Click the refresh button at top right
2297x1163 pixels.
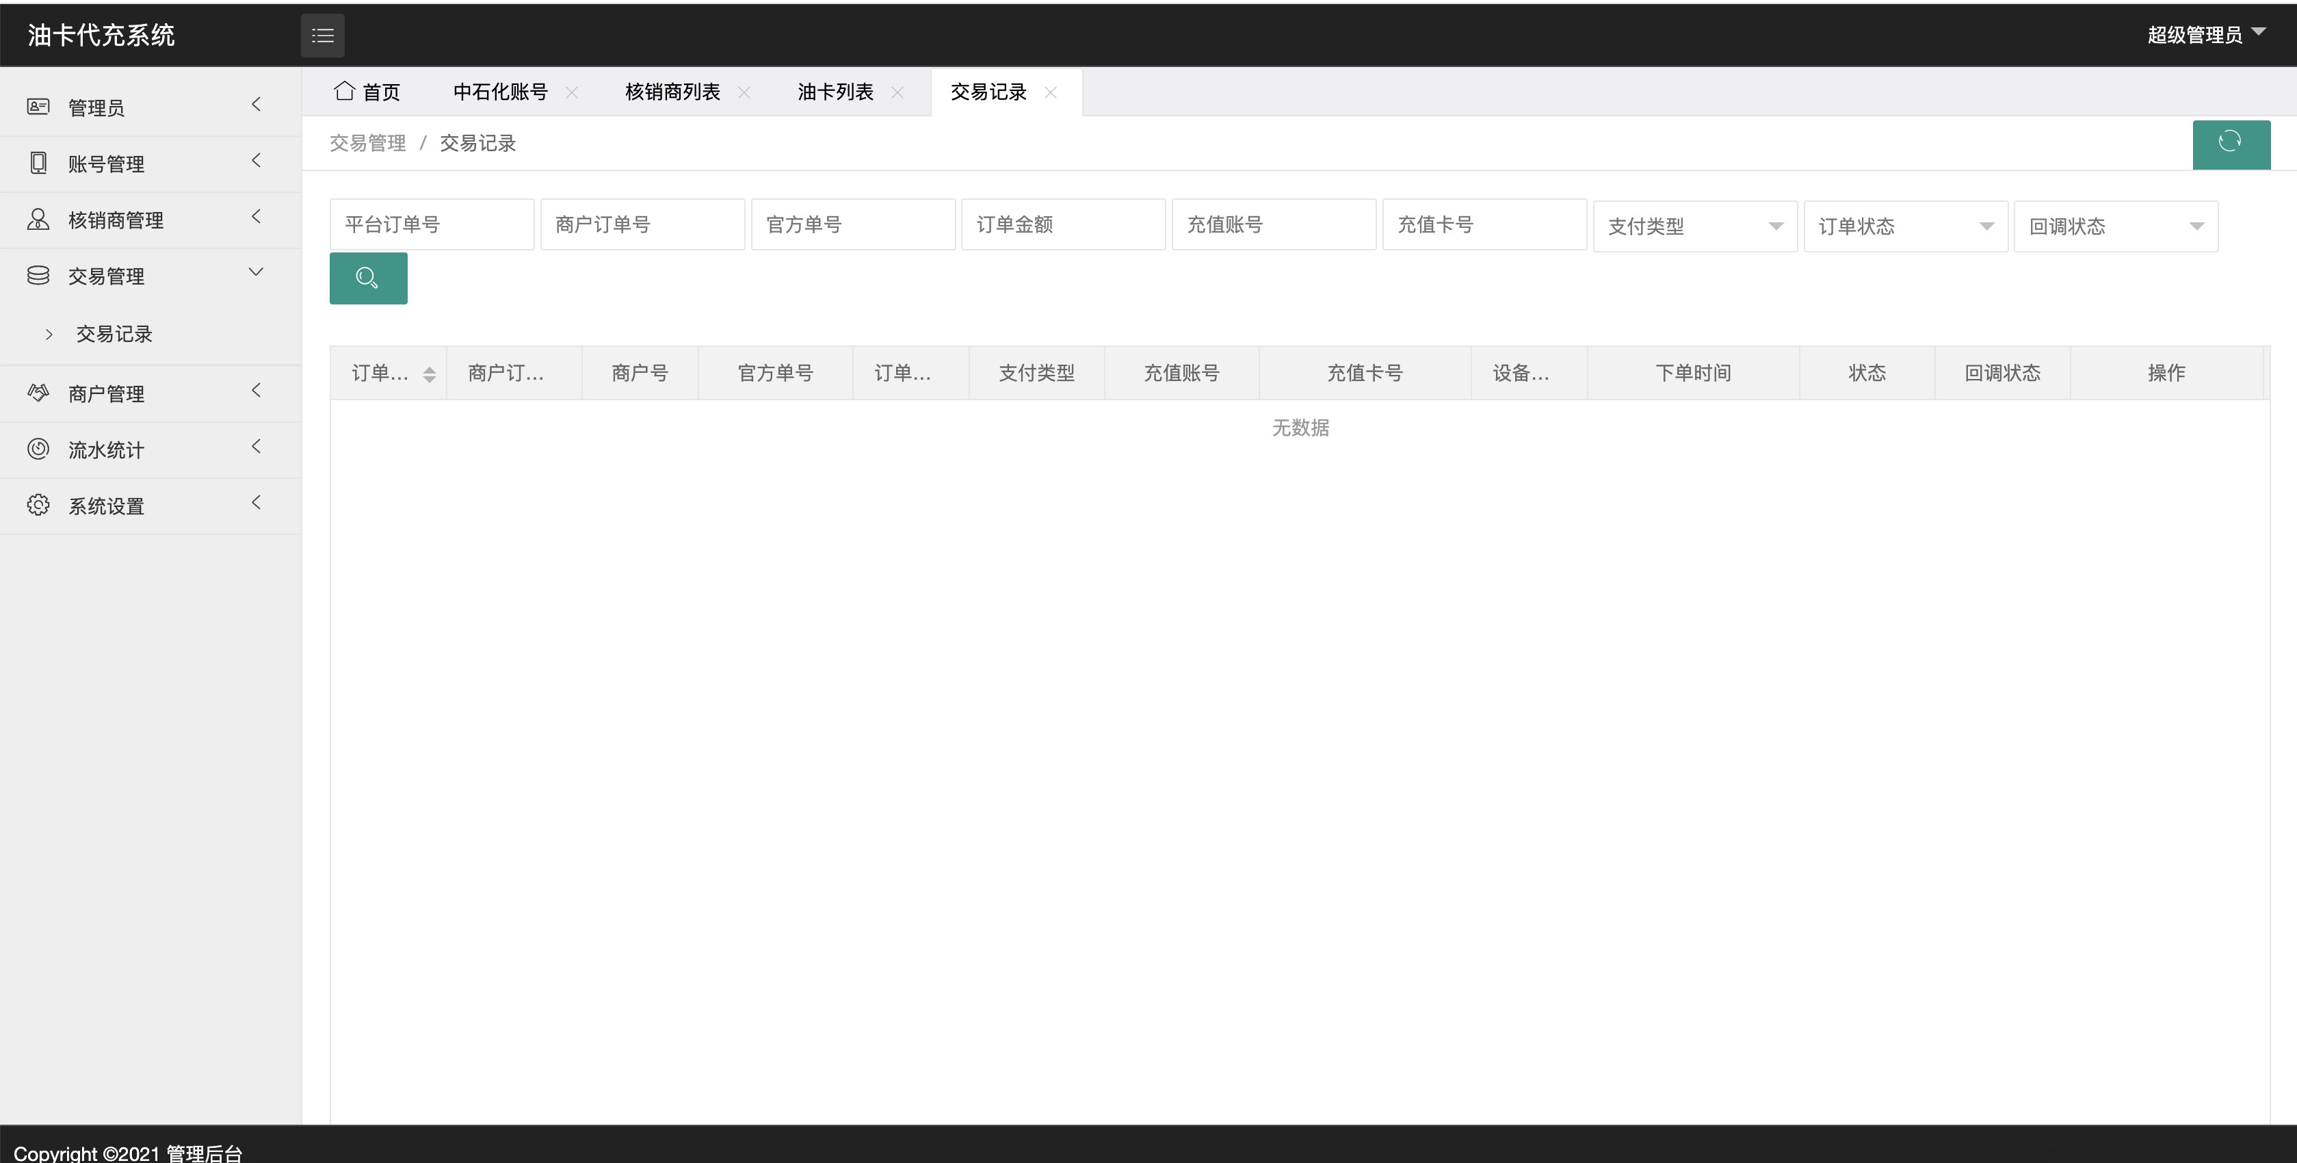tap(2231, 144)
